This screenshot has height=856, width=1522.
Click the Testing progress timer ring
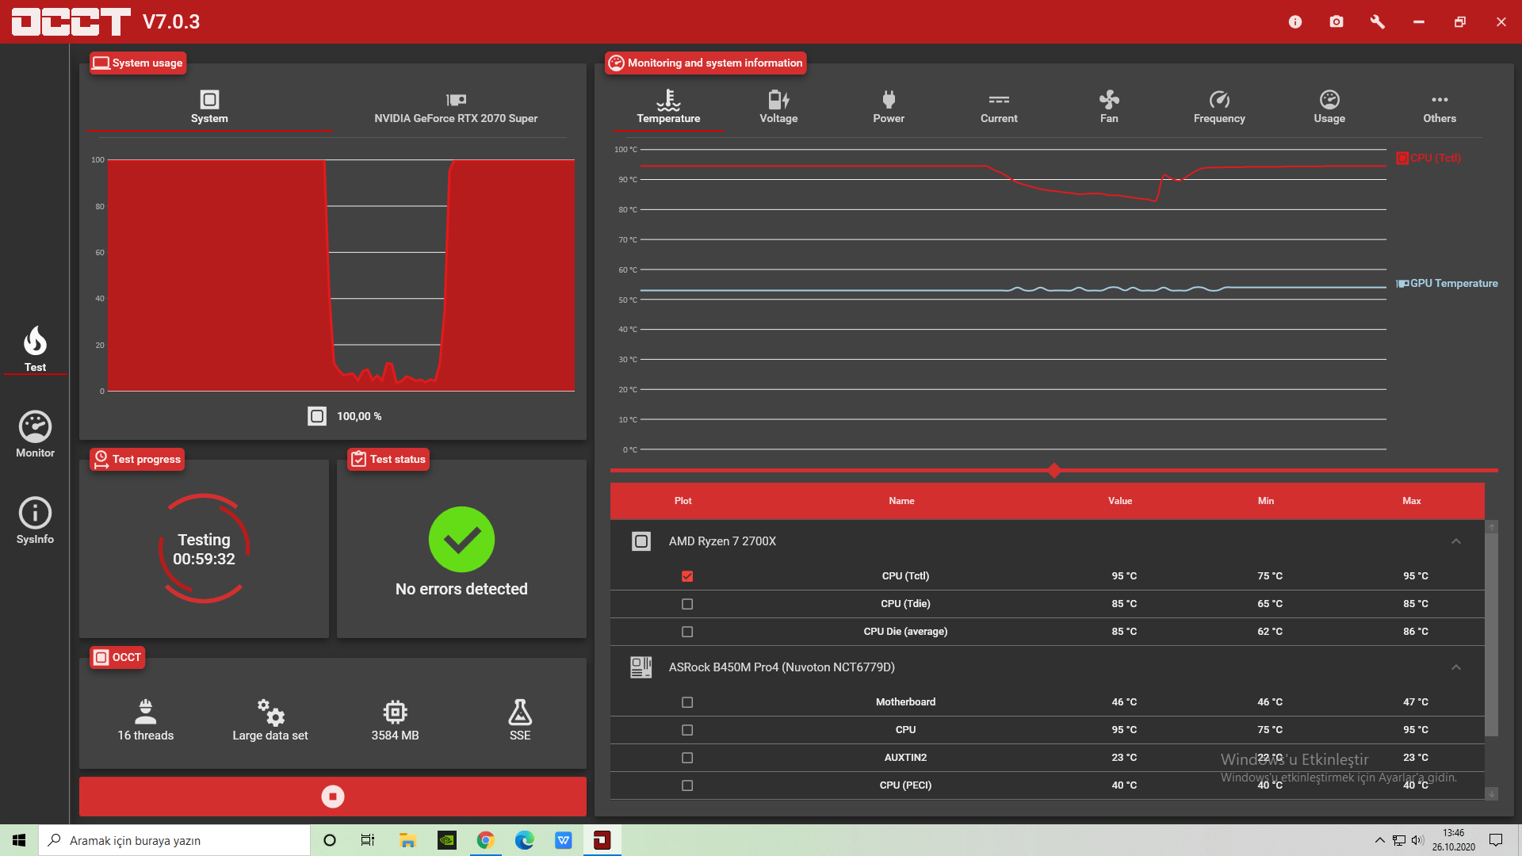click(205, 548)
